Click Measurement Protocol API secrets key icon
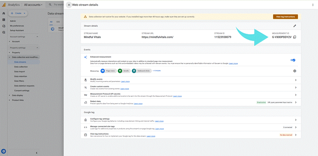The image size is (318, 156). 86,95
